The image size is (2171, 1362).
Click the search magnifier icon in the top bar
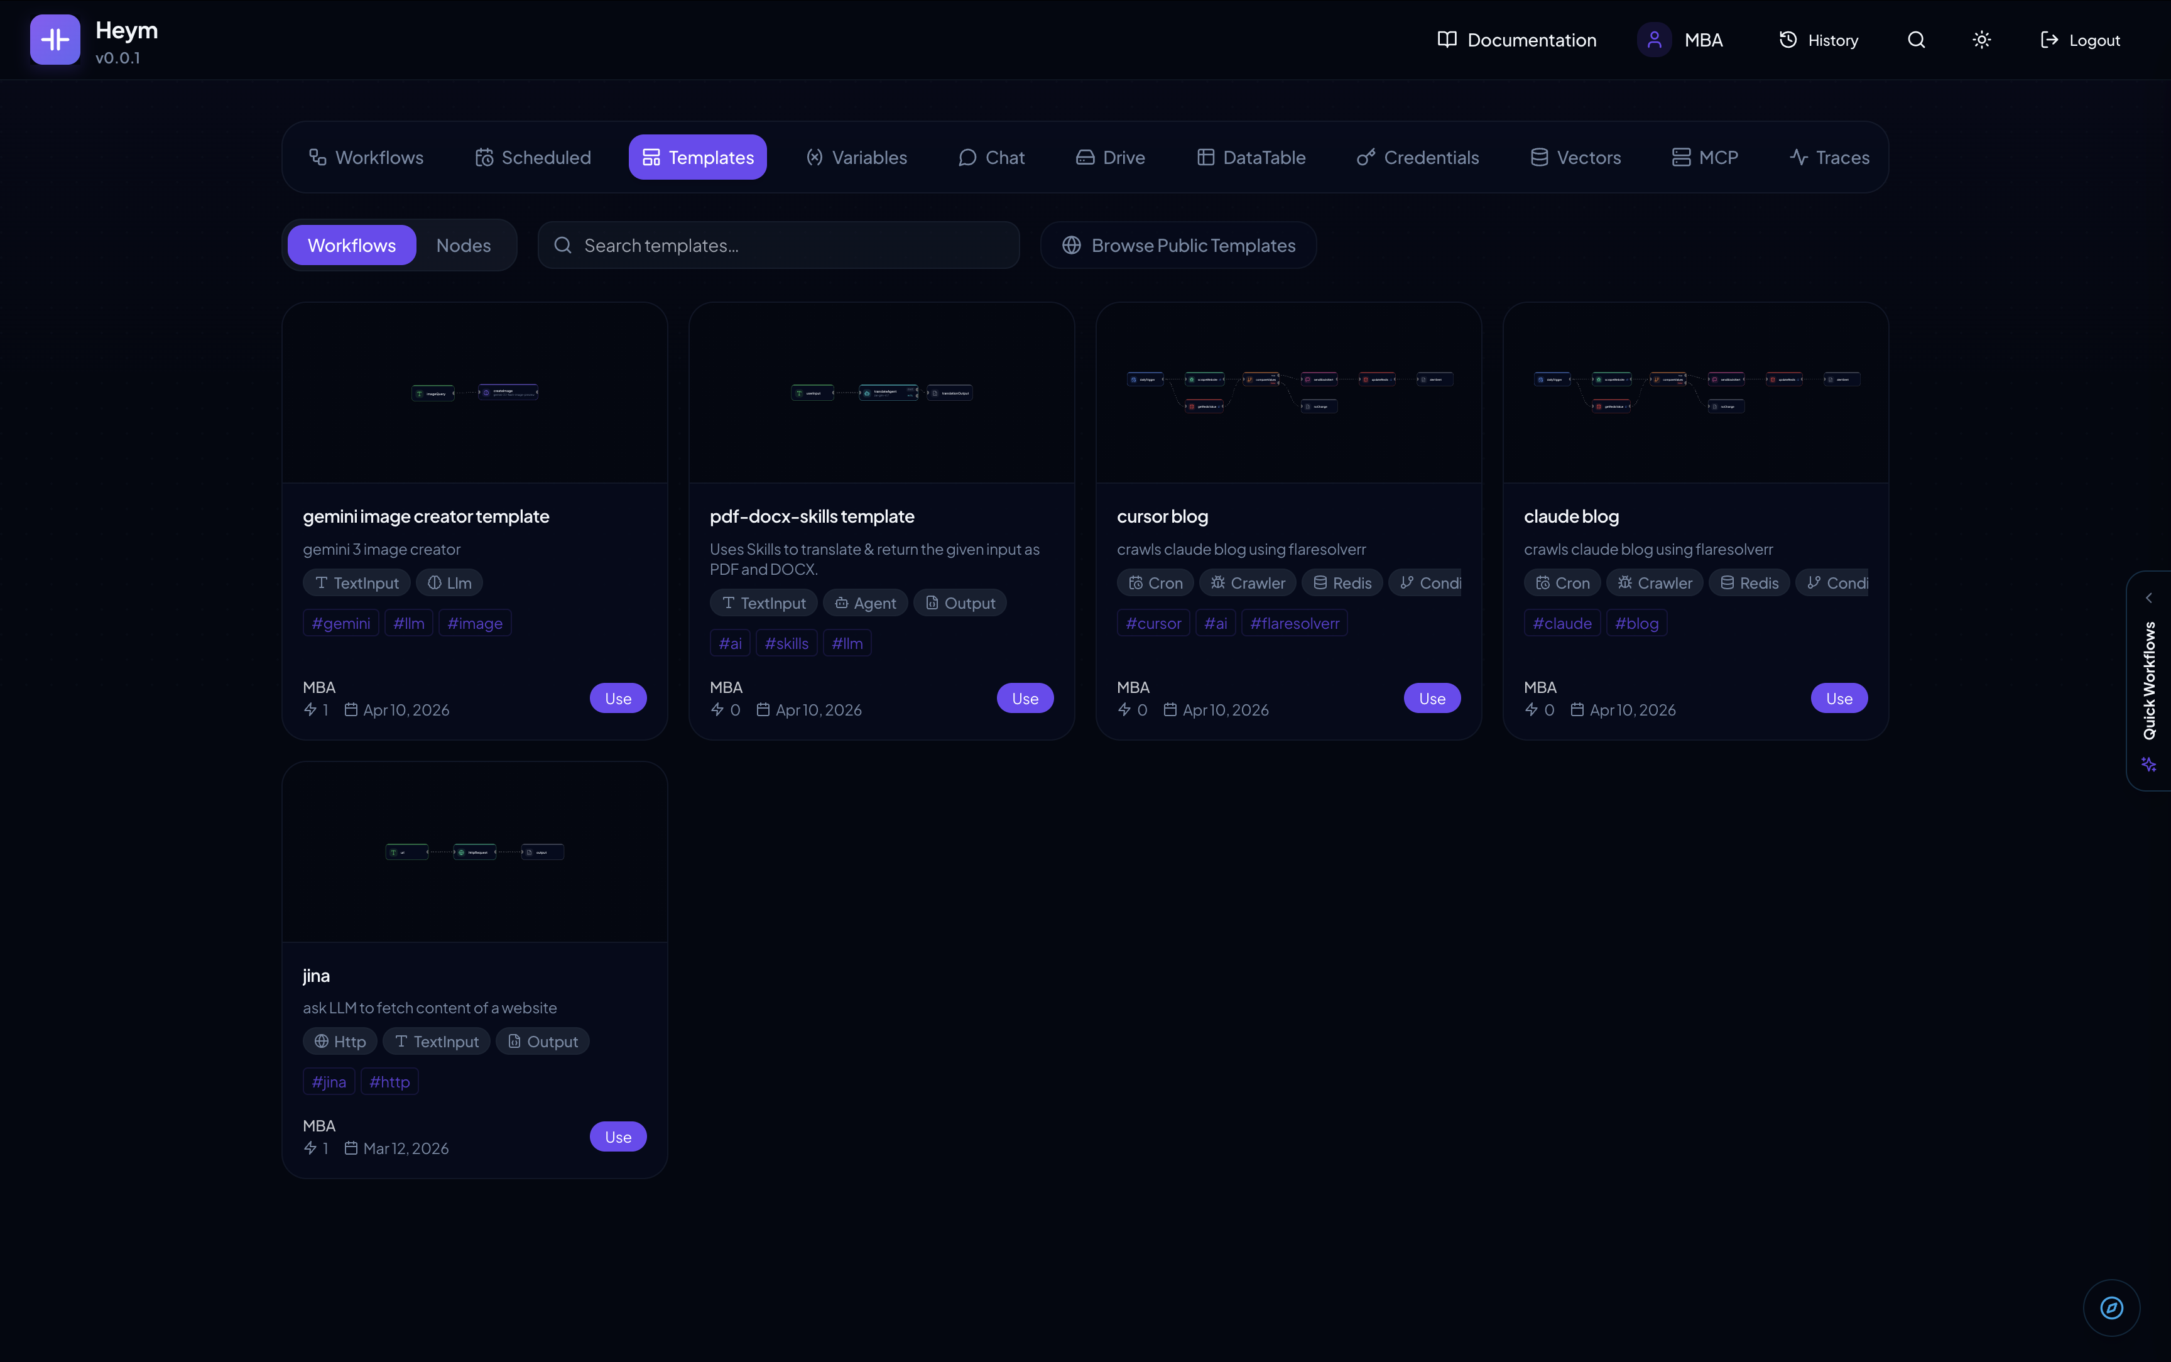pos(1916,40)
